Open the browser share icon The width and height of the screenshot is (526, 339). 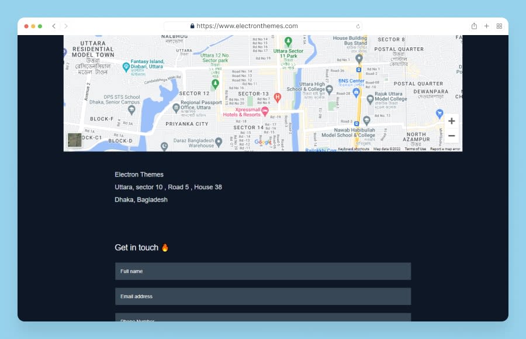474,26
